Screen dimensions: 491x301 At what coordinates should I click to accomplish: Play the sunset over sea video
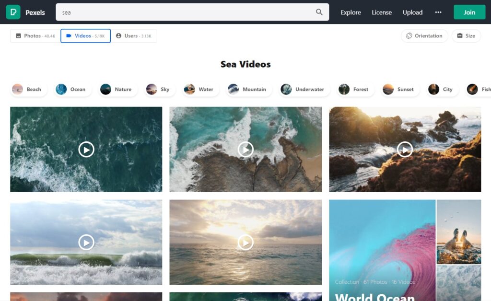click(245, 243)
